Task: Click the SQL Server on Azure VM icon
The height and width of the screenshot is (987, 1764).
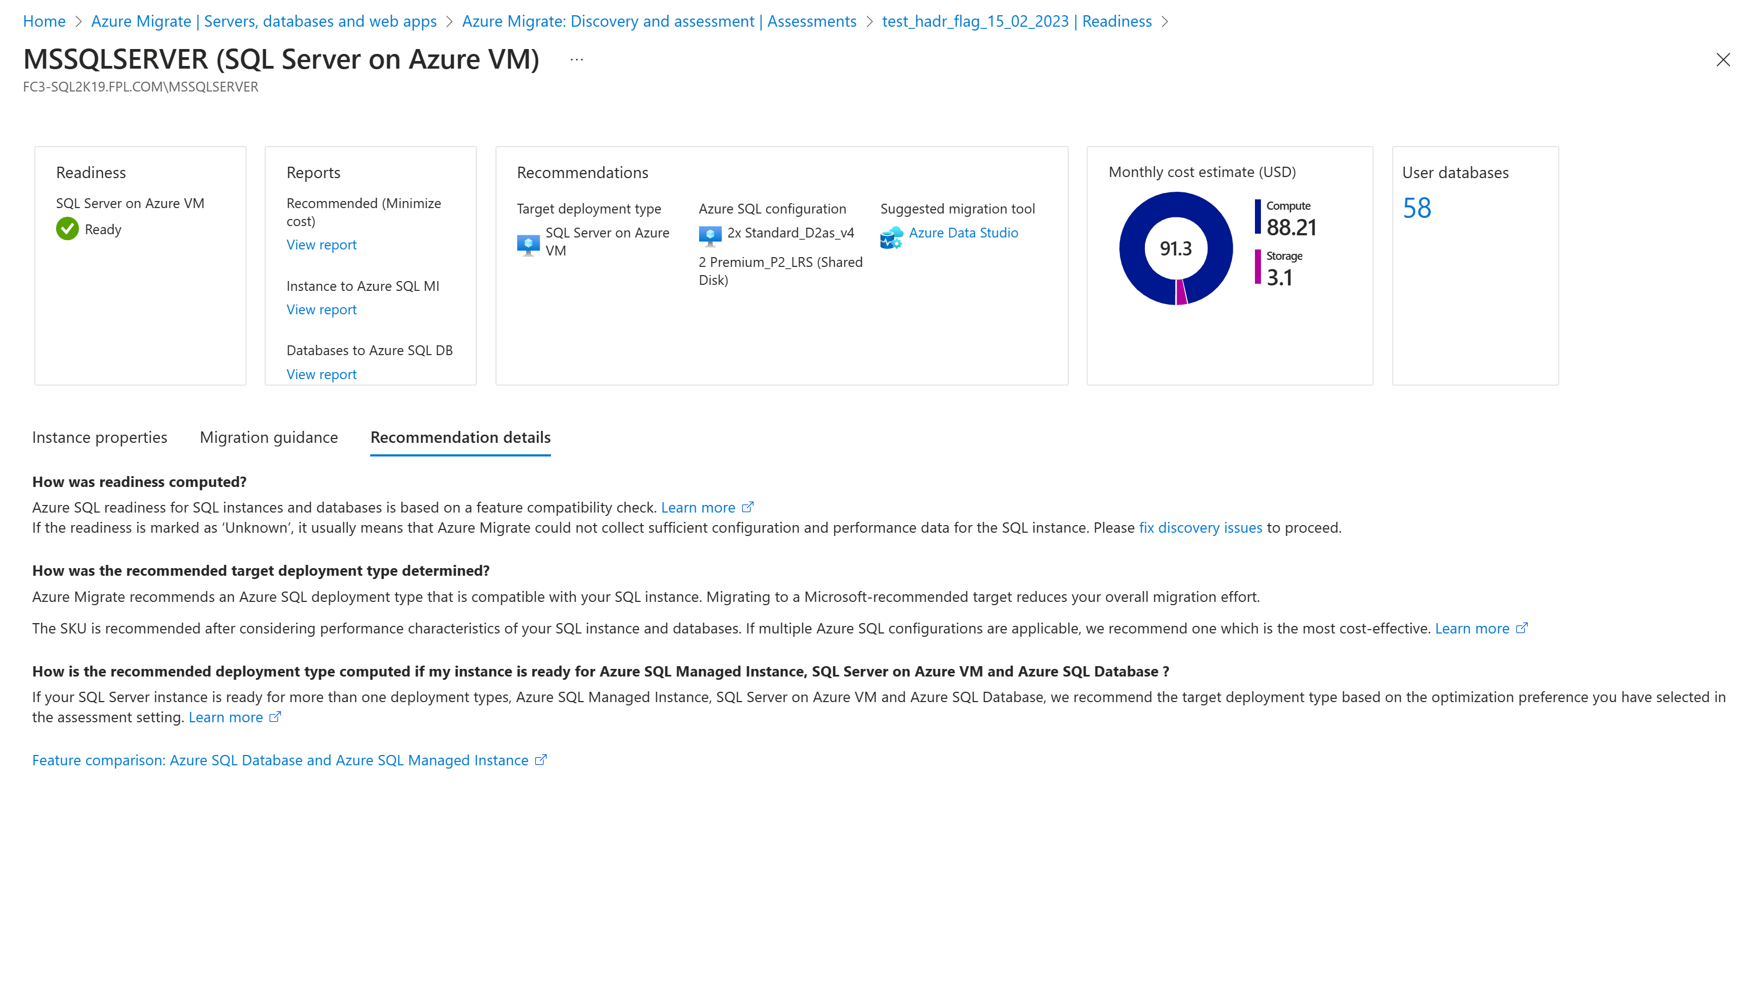Action: pyautogui.click(x=528, y=241)
